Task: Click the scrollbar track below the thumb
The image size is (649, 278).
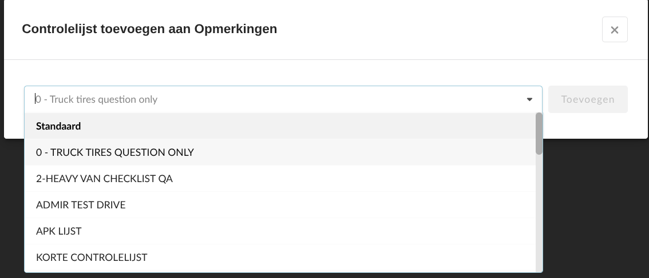Action: click(539, 217)
